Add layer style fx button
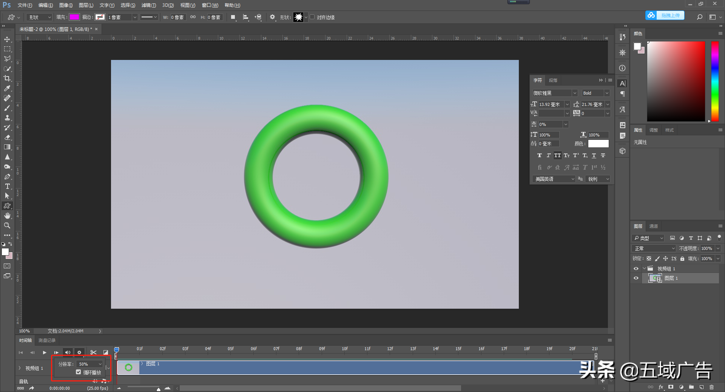The image size is (725, 392). click(661, 387)
